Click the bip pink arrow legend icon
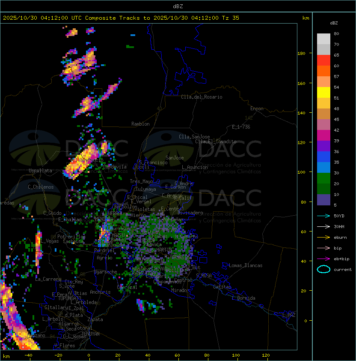The width and height of the screenshot is (356, 361). tap(323, 248)
